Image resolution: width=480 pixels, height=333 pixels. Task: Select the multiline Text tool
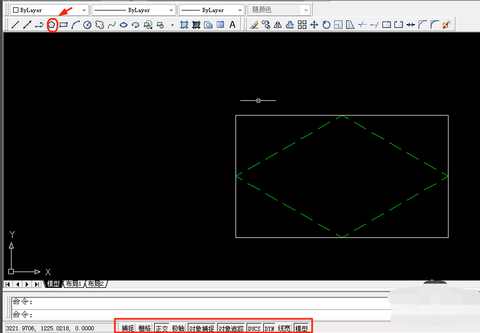(x=232, y=24)
